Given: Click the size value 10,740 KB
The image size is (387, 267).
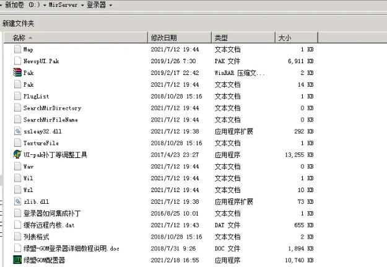Looking at the screenshot, I should point(299,260).
